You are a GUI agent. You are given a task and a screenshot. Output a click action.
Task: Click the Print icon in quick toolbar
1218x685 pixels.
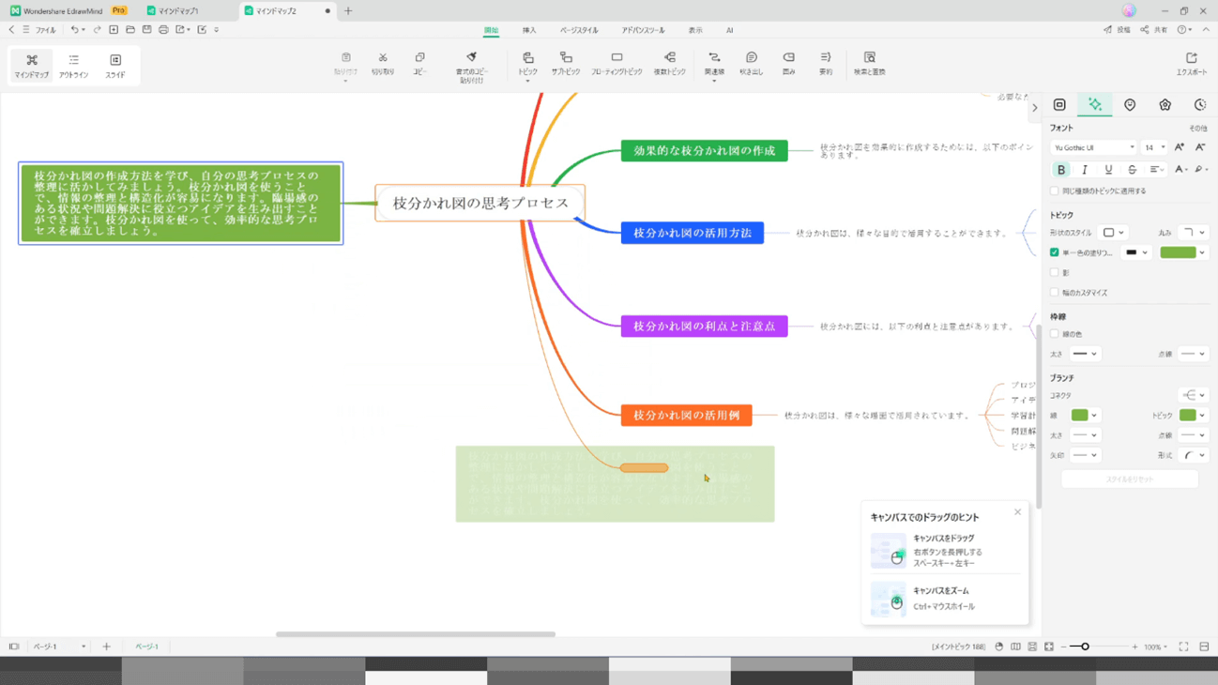pyautogui.click(x=163, y=30)
